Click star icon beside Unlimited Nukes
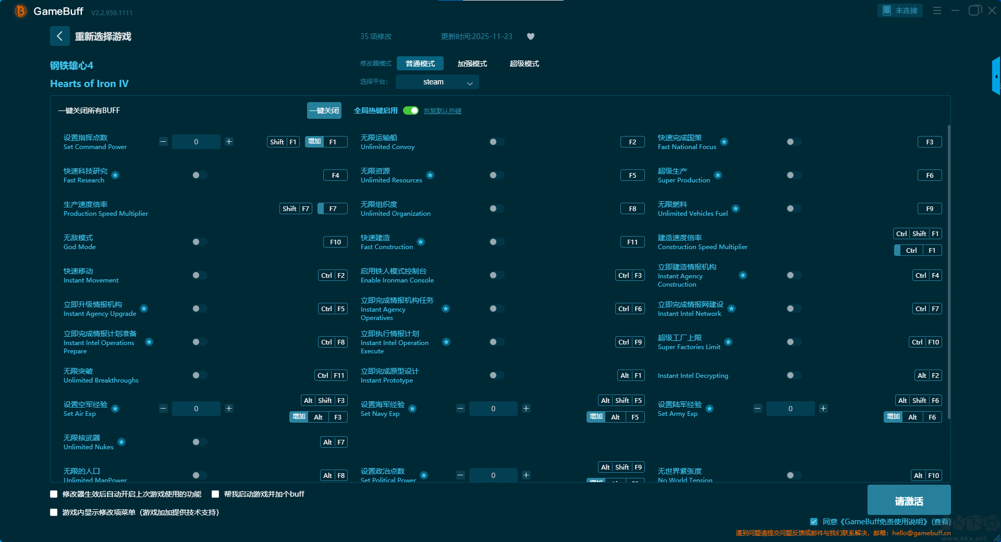The image size is (1001, 542). (x=121, y=442)
